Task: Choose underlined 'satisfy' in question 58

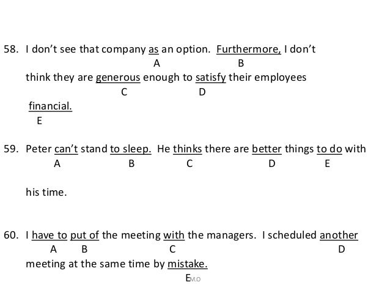Action: 211,78
